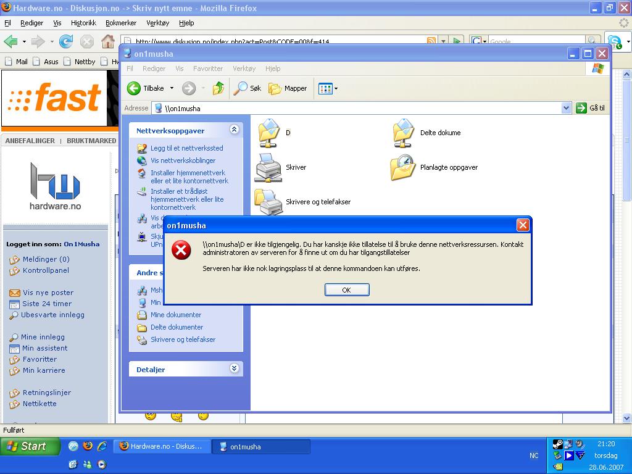Screen dimensions: 632x474
Task: Collapse the Nettverksoppgaver panel
Action: [x=234, y=130]
